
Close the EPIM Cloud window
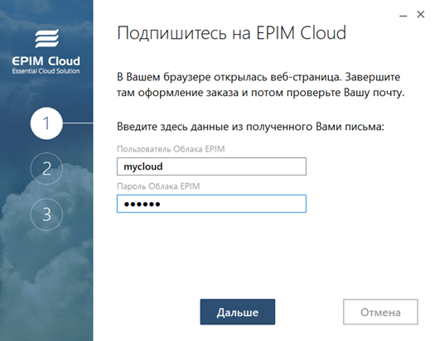421,14
